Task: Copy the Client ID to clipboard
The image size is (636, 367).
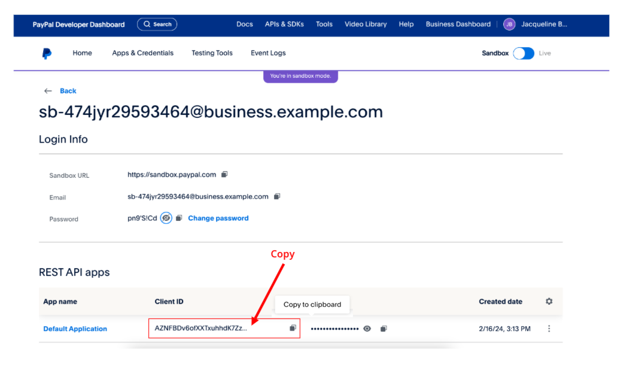Action: (293, 328)
